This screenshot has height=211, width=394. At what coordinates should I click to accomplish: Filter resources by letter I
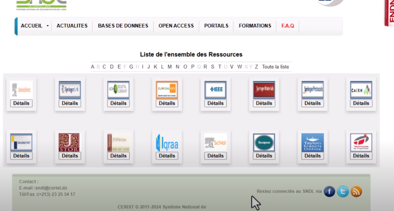(143, 67)
